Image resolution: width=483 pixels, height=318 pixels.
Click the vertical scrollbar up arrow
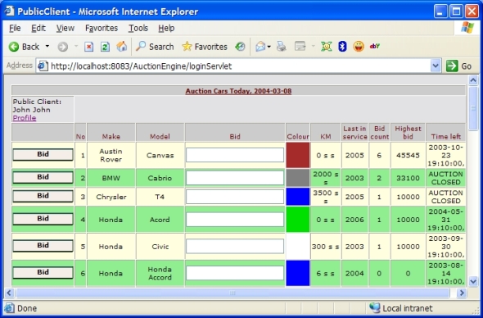[473, 80]
